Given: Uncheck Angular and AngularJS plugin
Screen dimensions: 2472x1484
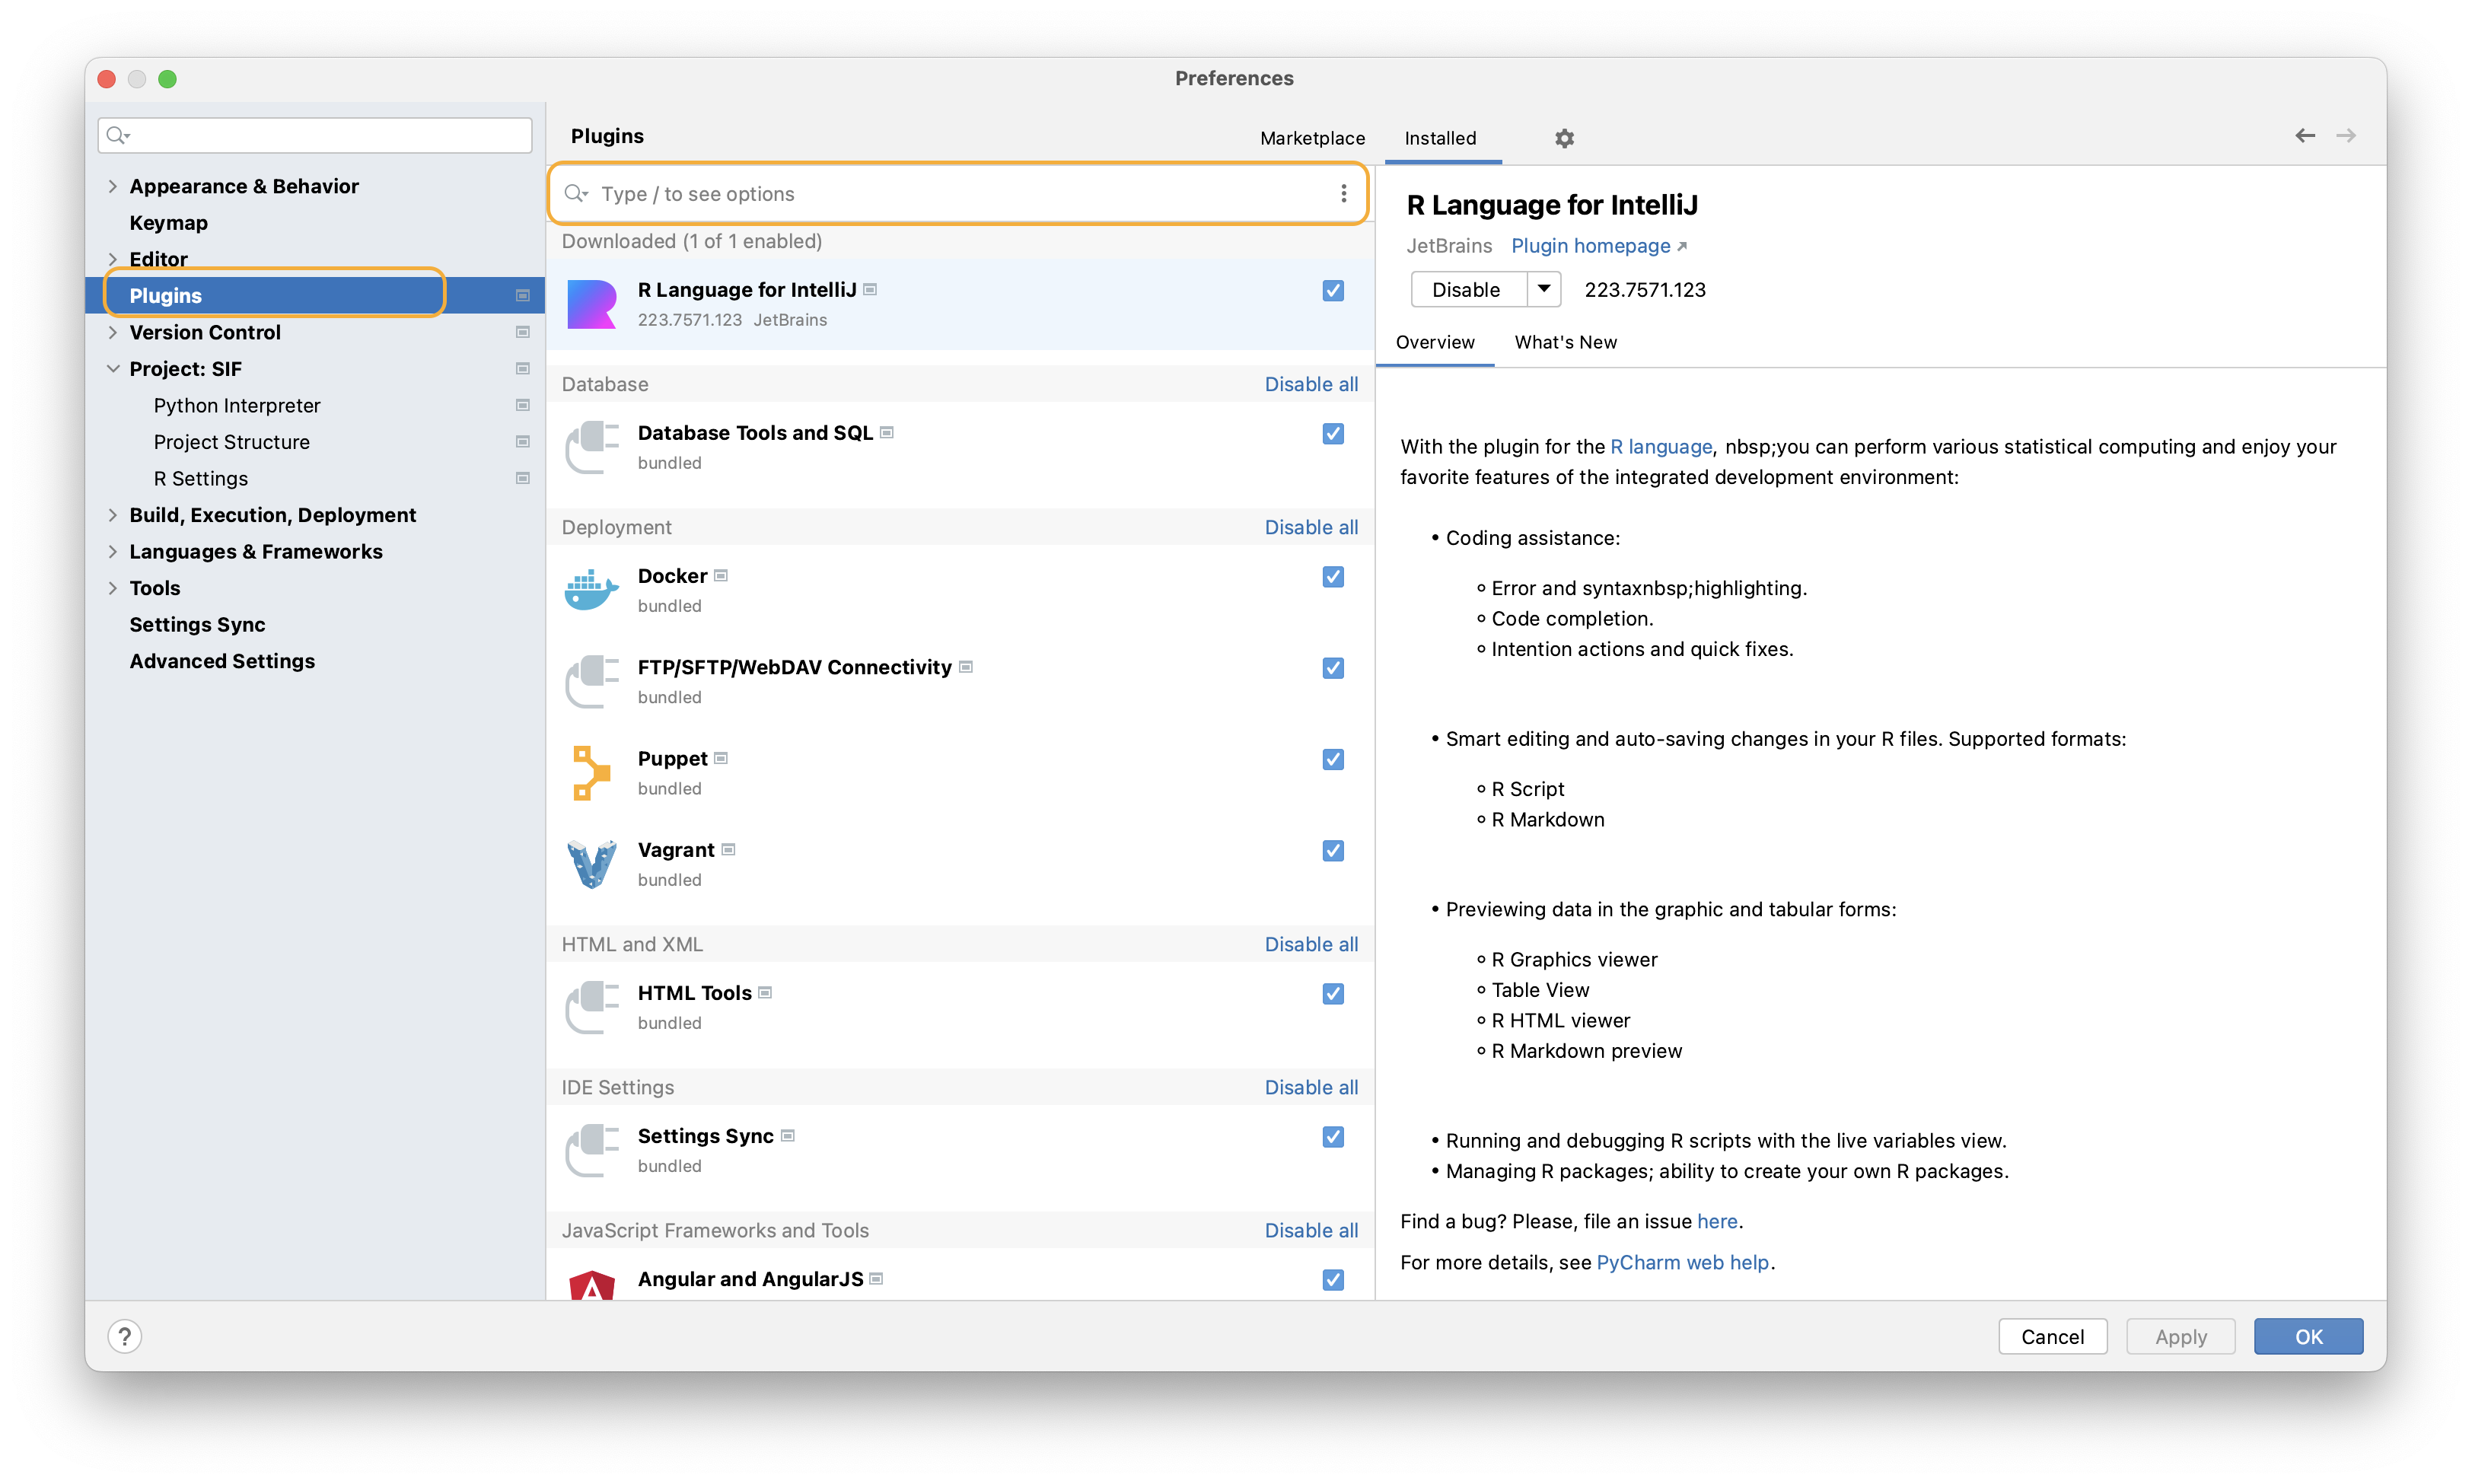Looking at the screenshot, I should click(x=1332, y=1279).
